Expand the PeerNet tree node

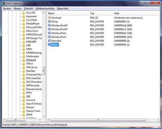(x=20, y=71)
